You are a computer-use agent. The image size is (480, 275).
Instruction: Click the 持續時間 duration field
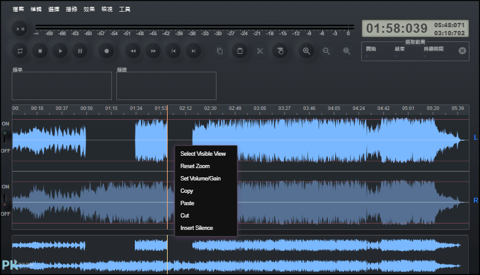point(434,52)
